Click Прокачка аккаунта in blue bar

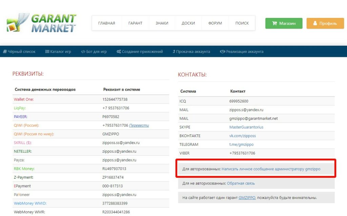click(x=191, y=52)
